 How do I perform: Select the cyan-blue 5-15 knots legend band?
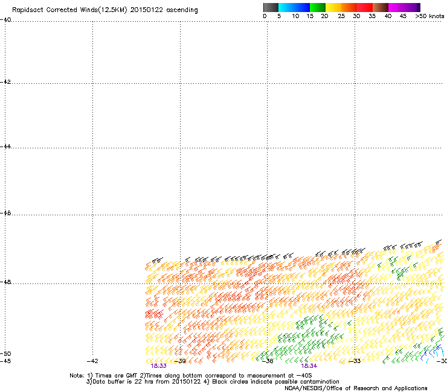[294, 7]
